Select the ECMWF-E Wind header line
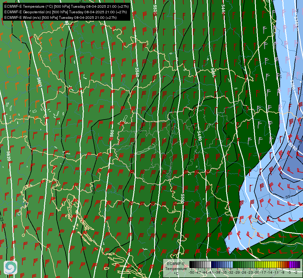This screenshot has height=278, width=303. (60, 18)
